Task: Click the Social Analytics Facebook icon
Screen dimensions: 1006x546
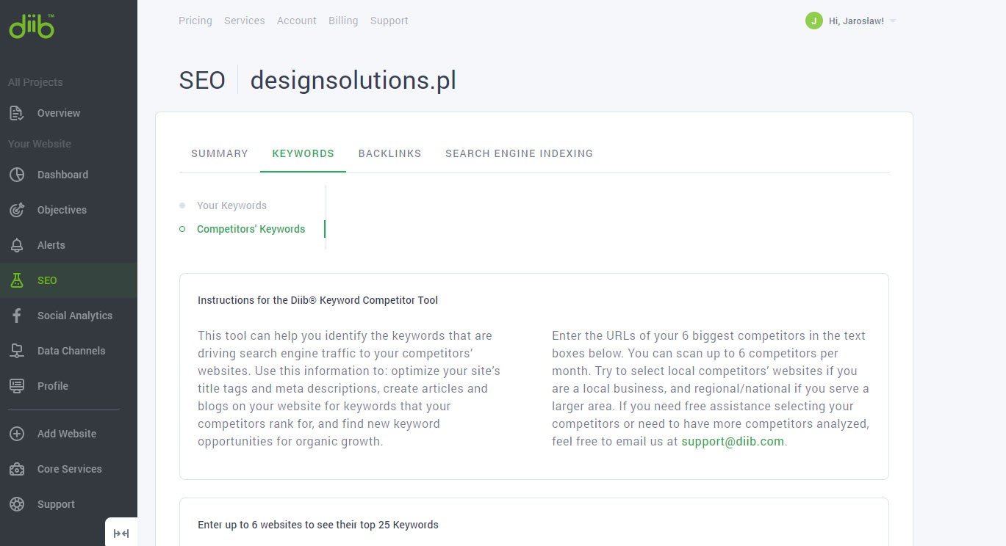Action: 17,316
